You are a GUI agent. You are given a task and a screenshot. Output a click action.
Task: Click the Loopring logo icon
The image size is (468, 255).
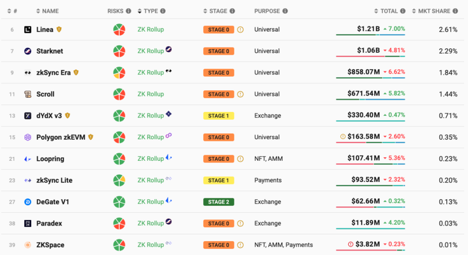click(28, 159)
